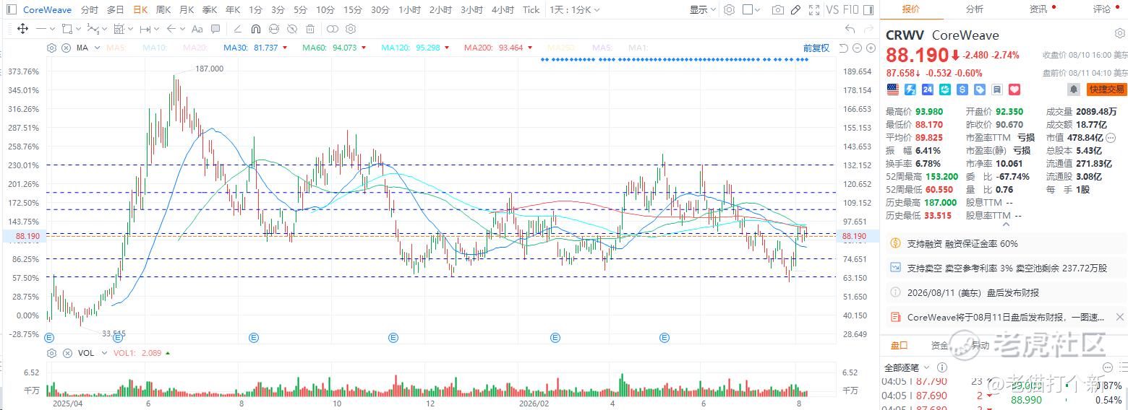Open VS comparison feature
This screenshot has height=410, width=1128.
832,9
